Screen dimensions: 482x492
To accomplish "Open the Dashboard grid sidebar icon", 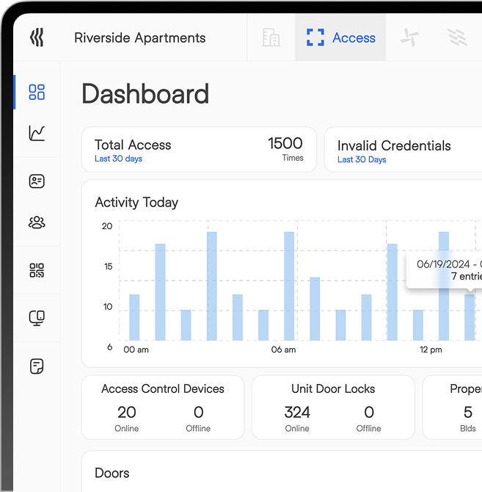I will tap(37, 92).
